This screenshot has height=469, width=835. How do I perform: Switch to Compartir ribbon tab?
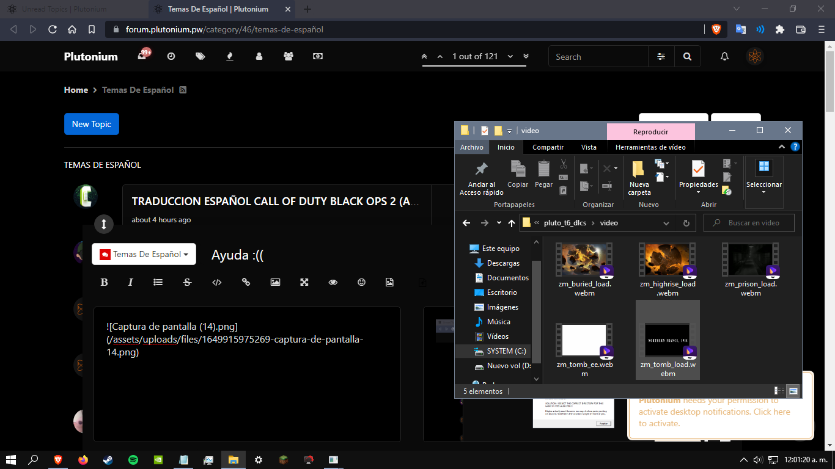548,147
